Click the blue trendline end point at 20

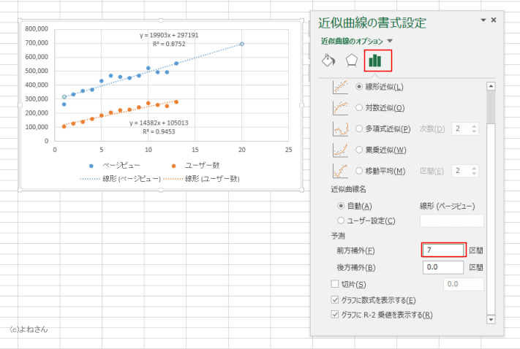click(x=242, y=44)
